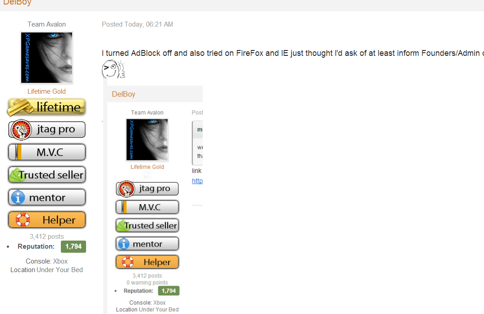Select the M.V.C badge in left sidebar
This screenshot has height=314, width=484.
[x=47, y=152]
